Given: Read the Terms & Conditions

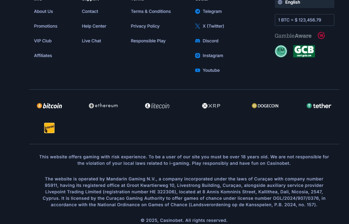Looking at the screenshot, I should pos(151,11).
